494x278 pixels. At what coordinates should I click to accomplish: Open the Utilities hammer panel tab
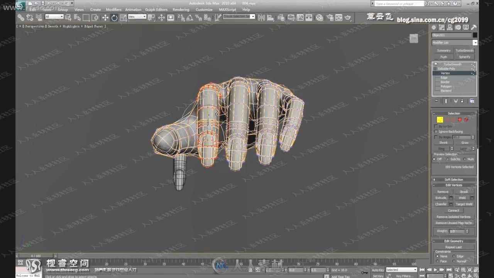(x=474, y=27)
